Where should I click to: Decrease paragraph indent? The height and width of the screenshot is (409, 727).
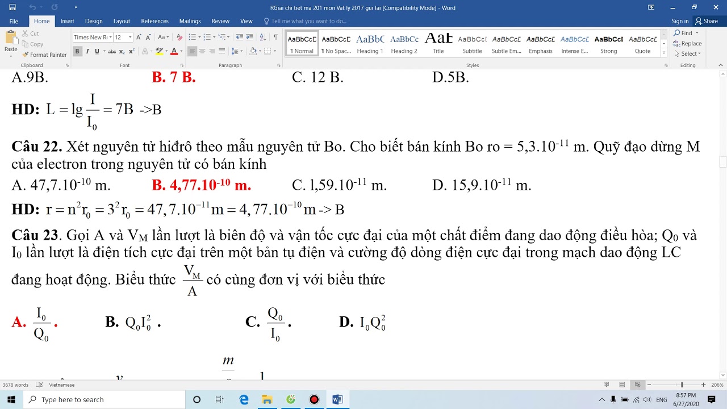[239, 37]
